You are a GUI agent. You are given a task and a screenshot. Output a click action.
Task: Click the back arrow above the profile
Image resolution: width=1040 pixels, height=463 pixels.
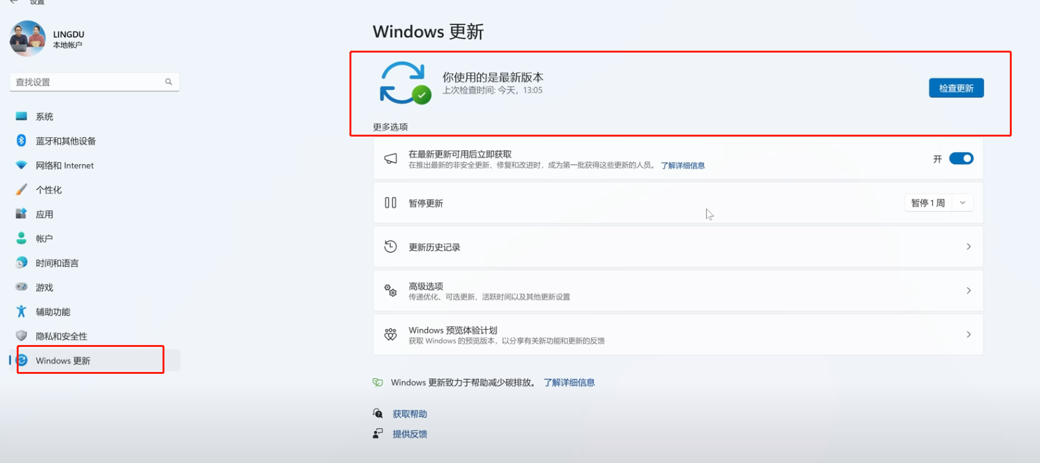click(14, 2)
